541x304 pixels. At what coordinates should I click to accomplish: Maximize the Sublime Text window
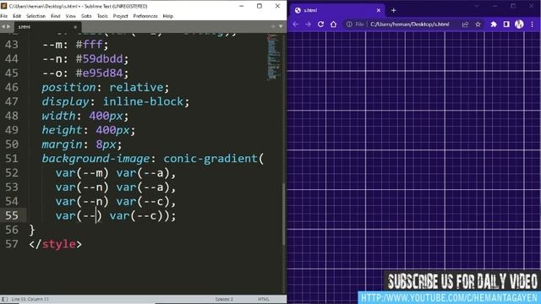click(260, 6)
